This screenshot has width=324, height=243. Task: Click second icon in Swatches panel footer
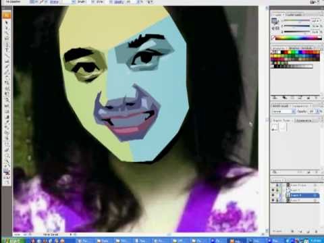pyautogui.click(x=285, y=98)
